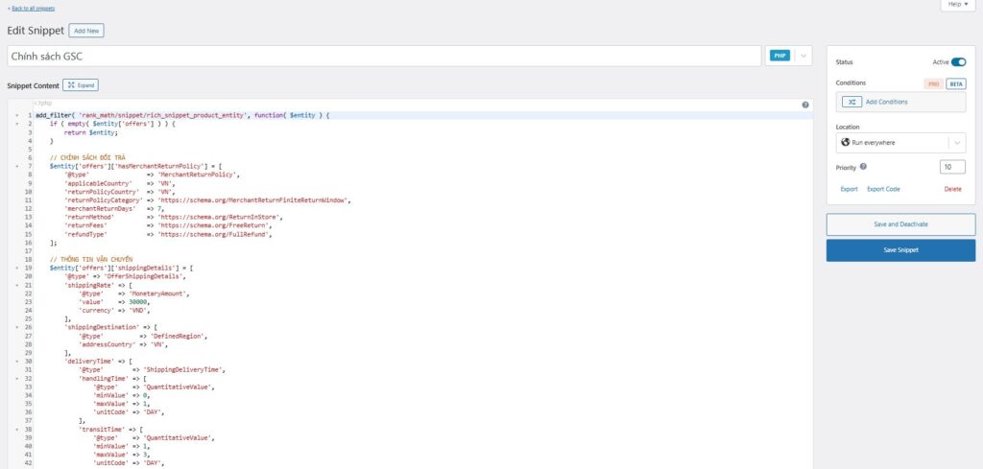Click the snippet title field Chính sách GSC
Viewport: 983px width, 469px height.
pyautogui.click(x=384, y=57)
